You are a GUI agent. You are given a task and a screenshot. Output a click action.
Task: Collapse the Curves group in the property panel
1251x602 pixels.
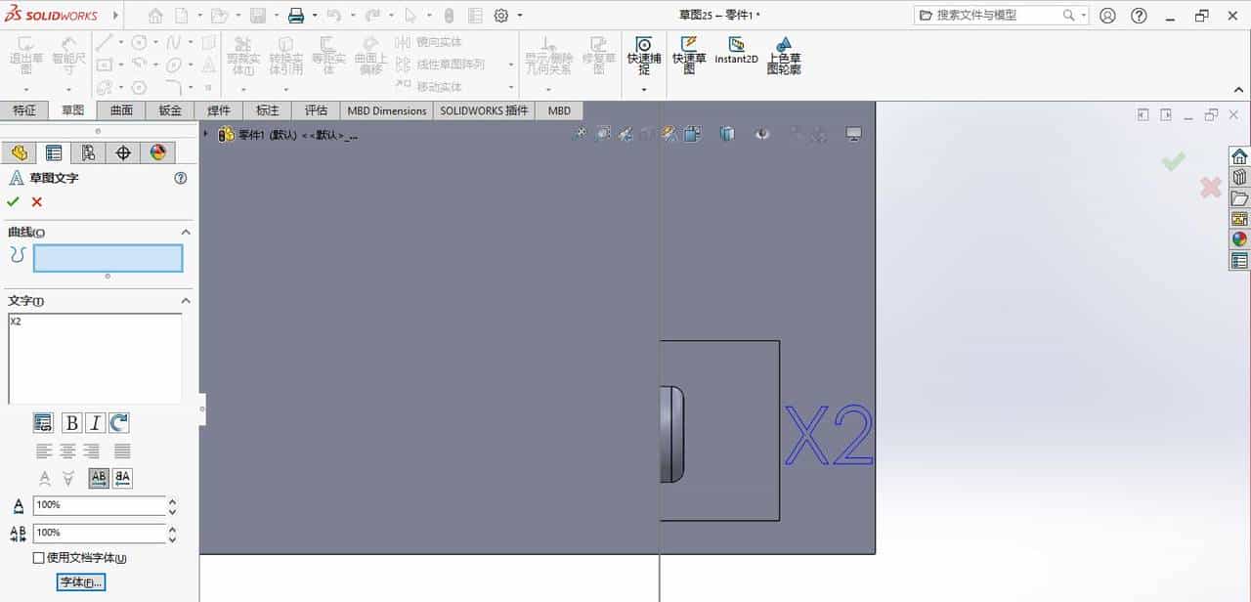tap(186, 232)
